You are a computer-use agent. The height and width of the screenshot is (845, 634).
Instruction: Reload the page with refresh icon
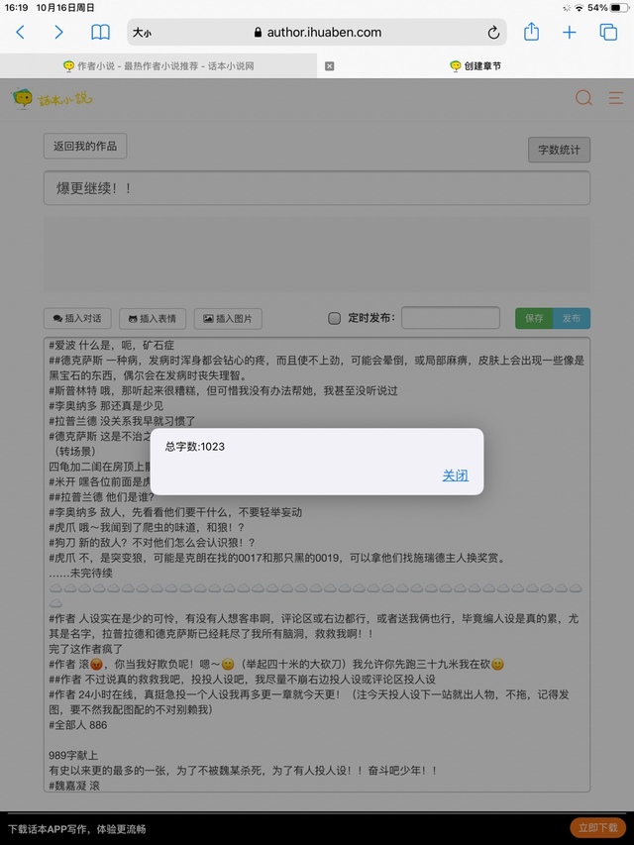pyautogui.click(x=494, y=32)
